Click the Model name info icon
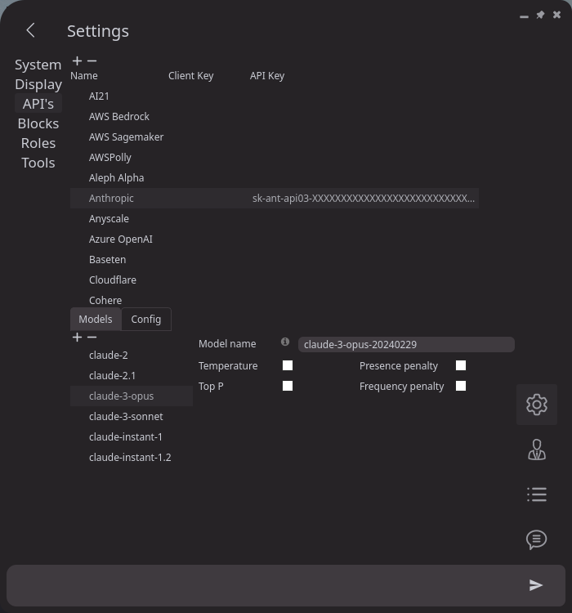This screenshot has height=613, width=572. pos(285,342)
